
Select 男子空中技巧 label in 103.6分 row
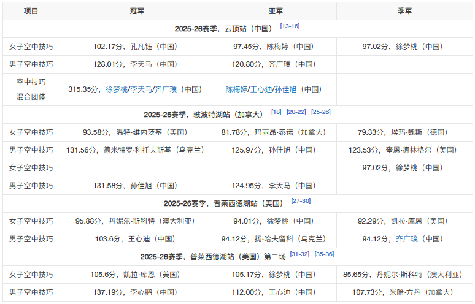click(x=31, y=239)
